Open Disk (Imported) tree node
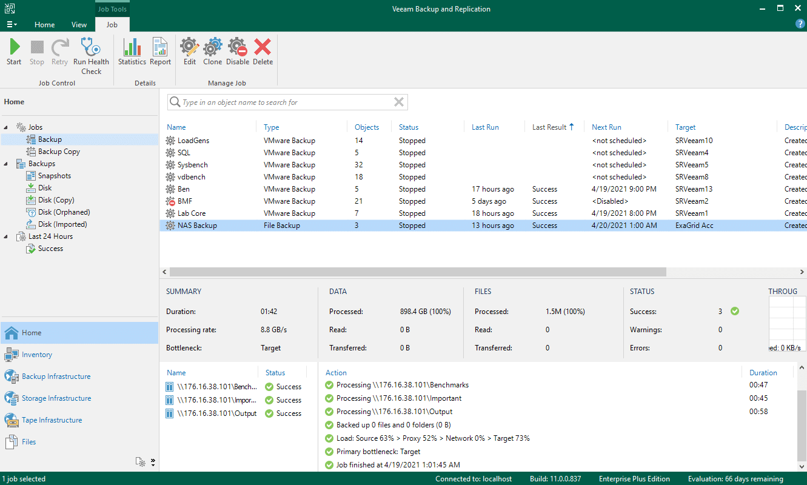The image size is (807, 485). point(62,224)
